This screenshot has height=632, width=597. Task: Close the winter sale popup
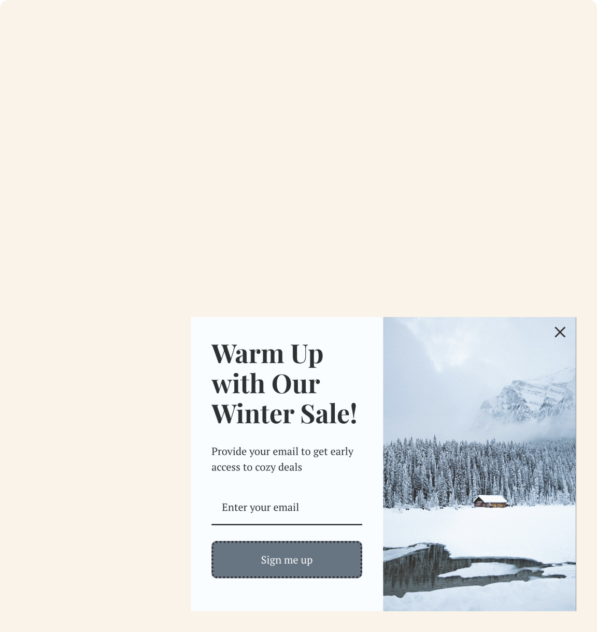560,332
